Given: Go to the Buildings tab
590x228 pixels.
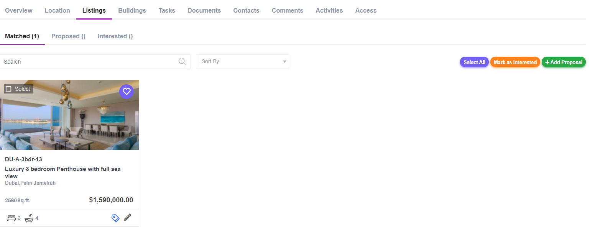Looking at the screenshot, I should coord(132,11).
